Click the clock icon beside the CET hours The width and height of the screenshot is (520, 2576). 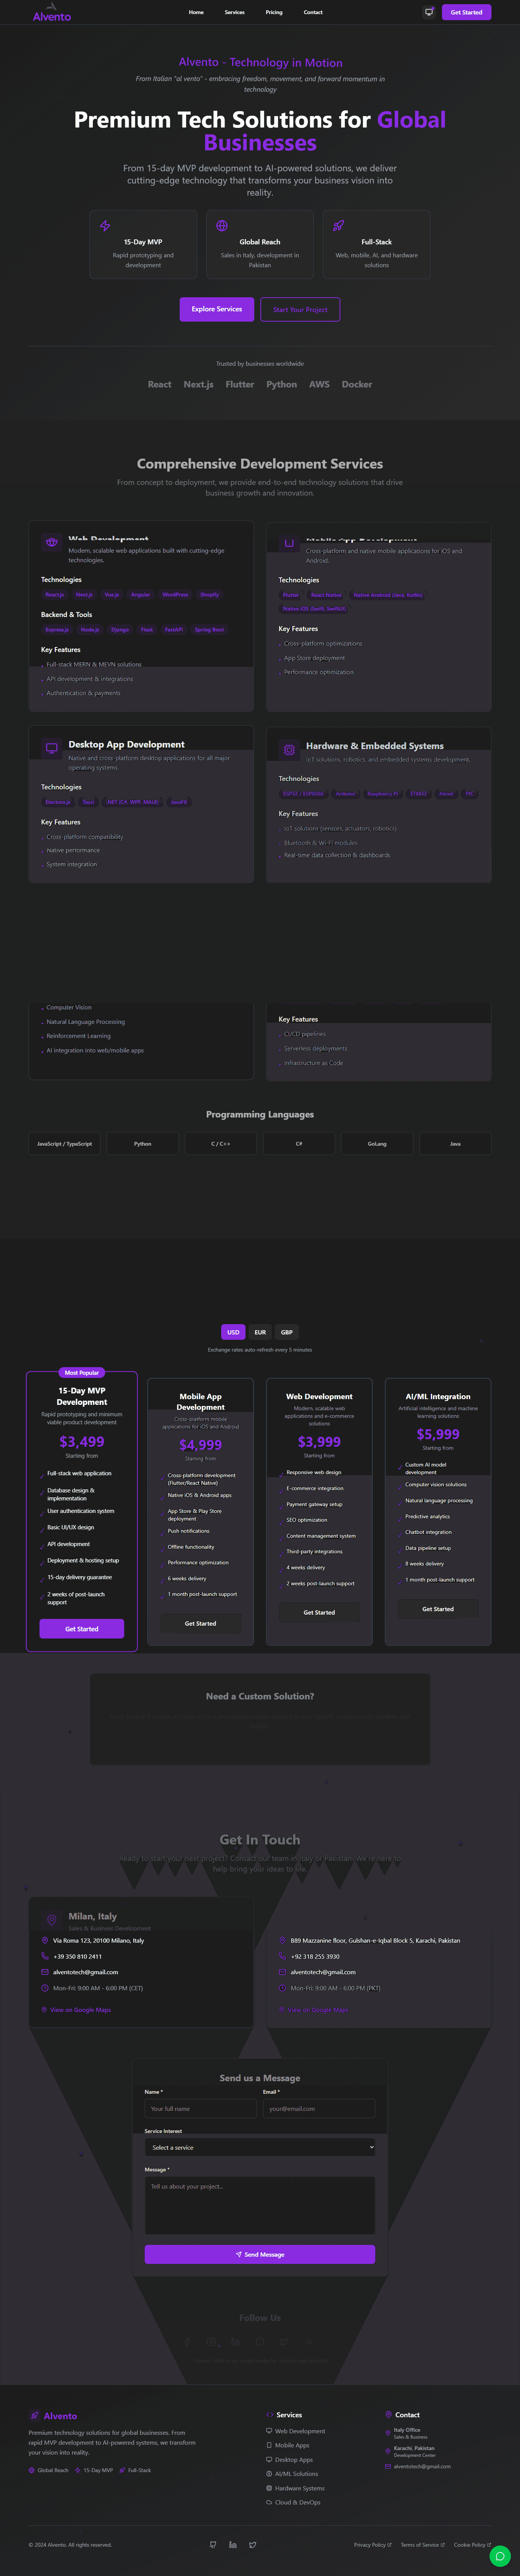click(x=45, y=1988)
